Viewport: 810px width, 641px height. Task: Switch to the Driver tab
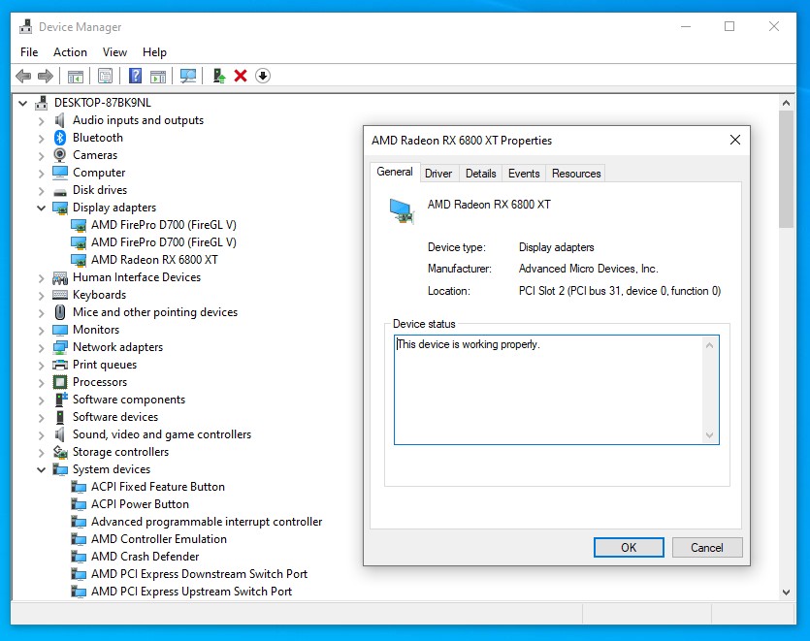tap(438, 174)
